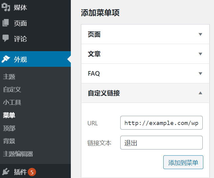Click the Plugins plug icon
The width and height of the screenshot is (214, 178).
(x=6, y=172)
